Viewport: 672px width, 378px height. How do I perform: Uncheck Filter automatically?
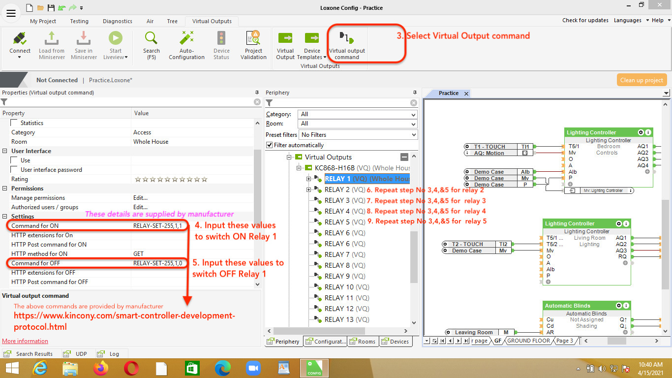269,145
